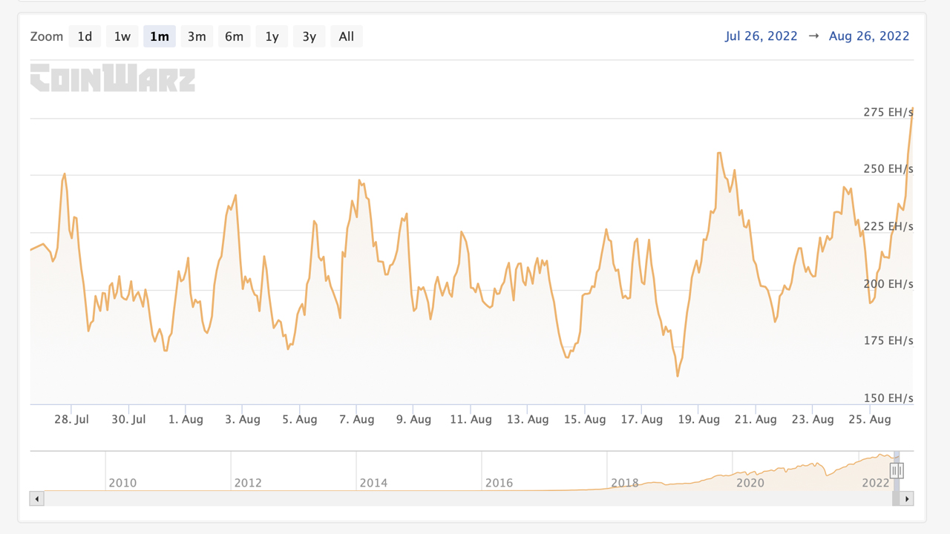Edit the start date Jul 26, 2022
The width and height of the screenshot is (950, 534).
point(761,36)
